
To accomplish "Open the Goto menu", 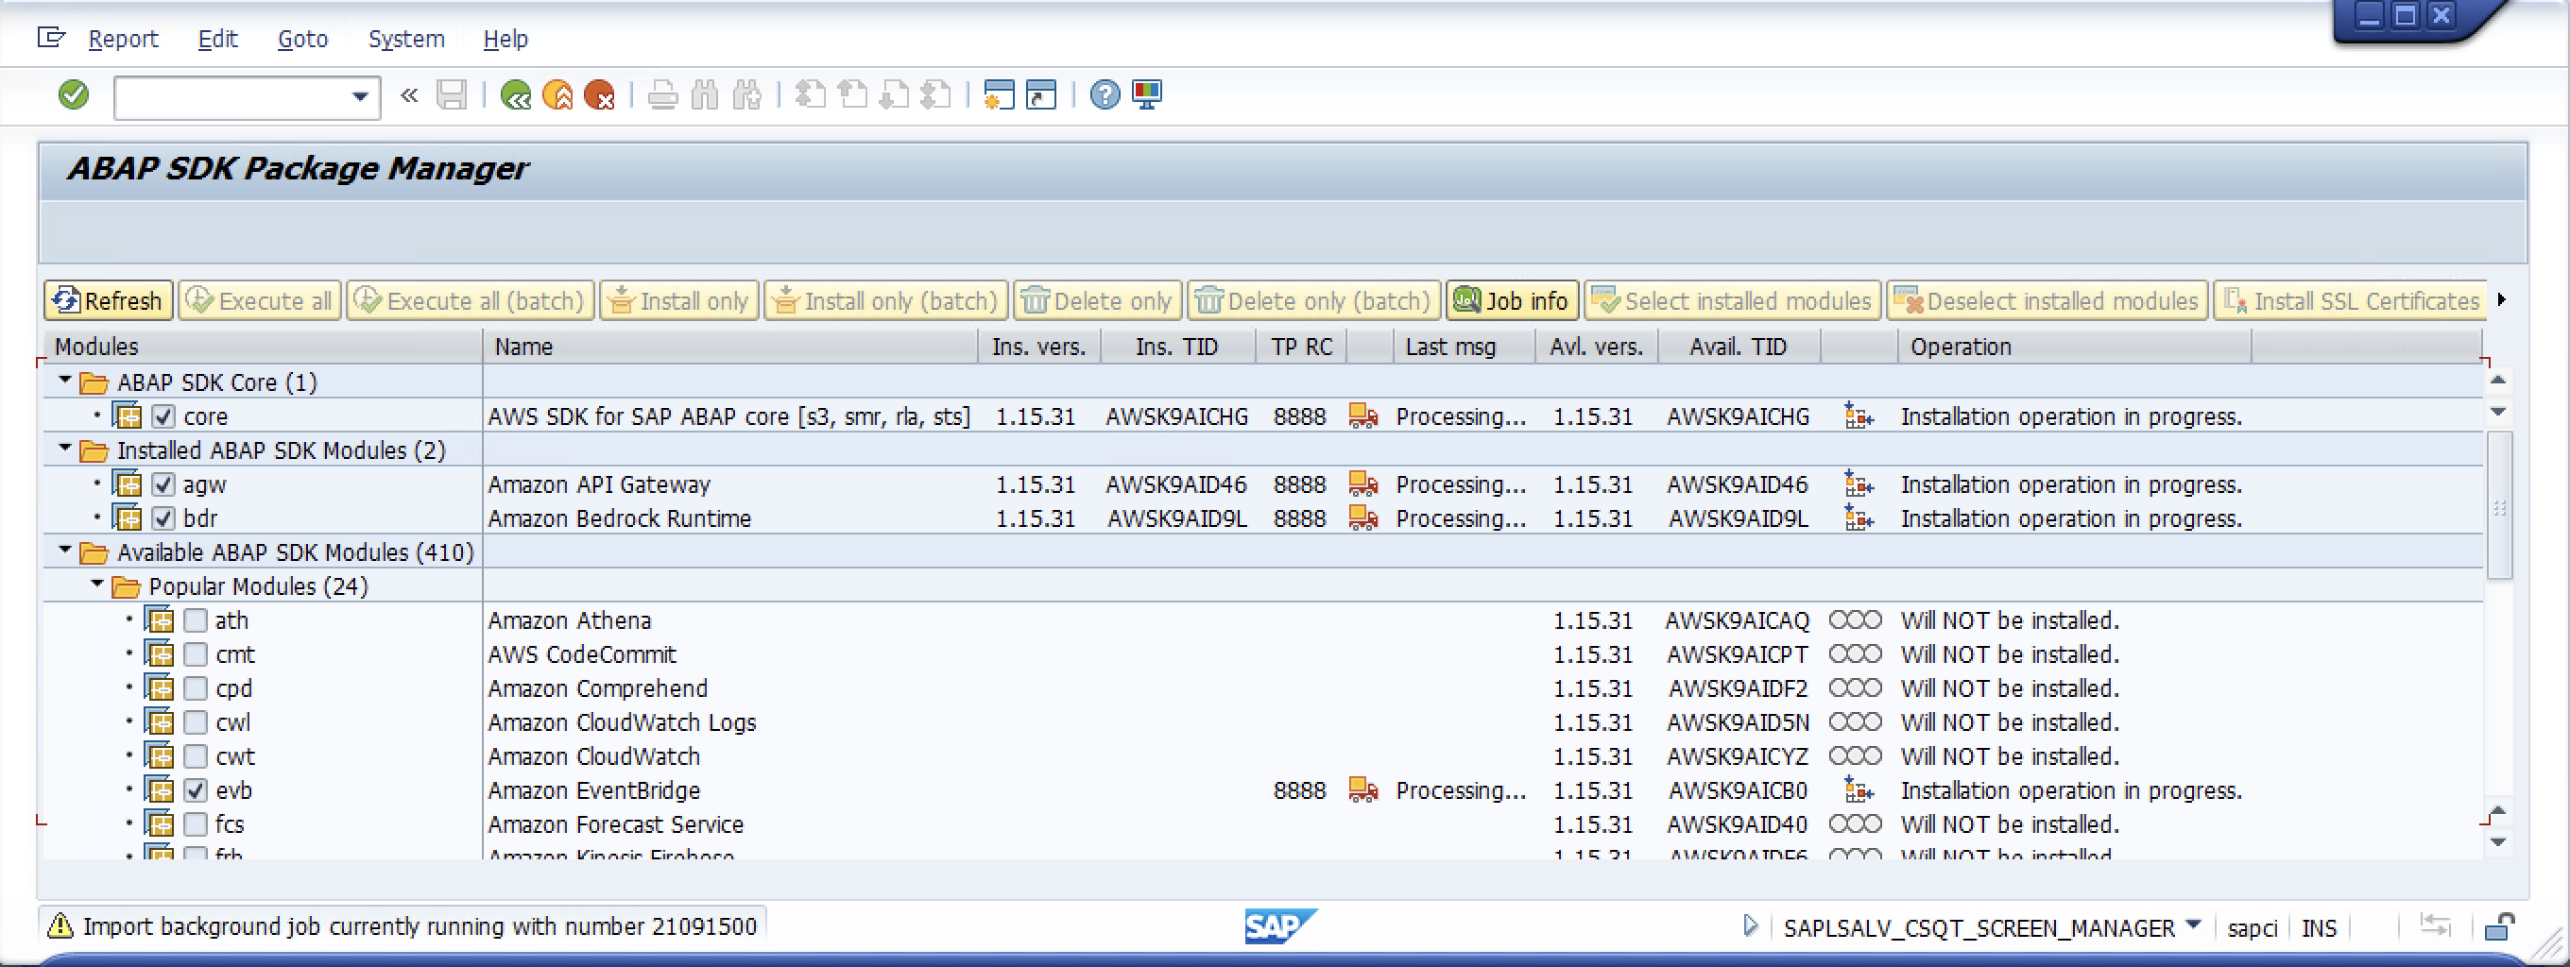I will click(x=301, y=40).
